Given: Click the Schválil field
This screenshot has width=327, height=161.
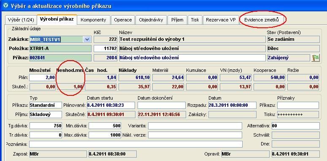Looking at the screenshot, I should coord(295,135).
